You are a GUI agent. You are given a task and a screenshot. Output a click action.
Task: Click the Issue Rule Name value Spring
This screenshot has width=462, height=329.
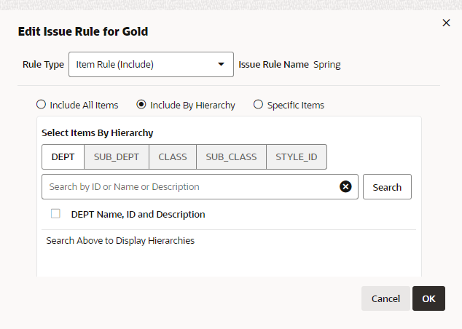(327, 64)
